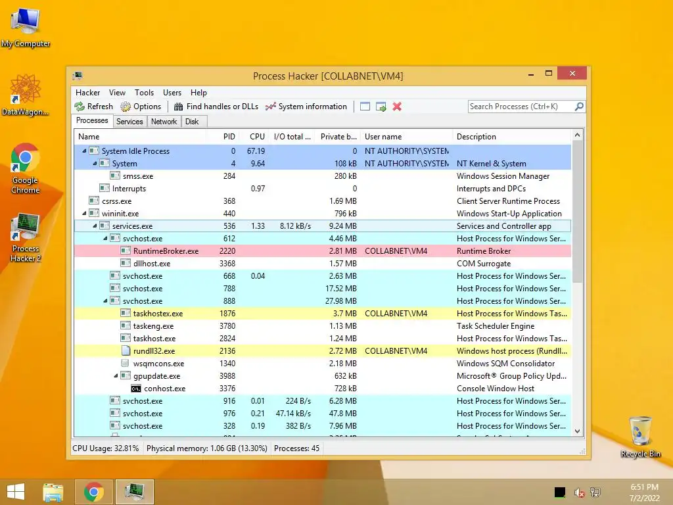Screen dimensions: 673x505
Task: Click CPU Usage status bar entry
Action: [x=106, y=448]
